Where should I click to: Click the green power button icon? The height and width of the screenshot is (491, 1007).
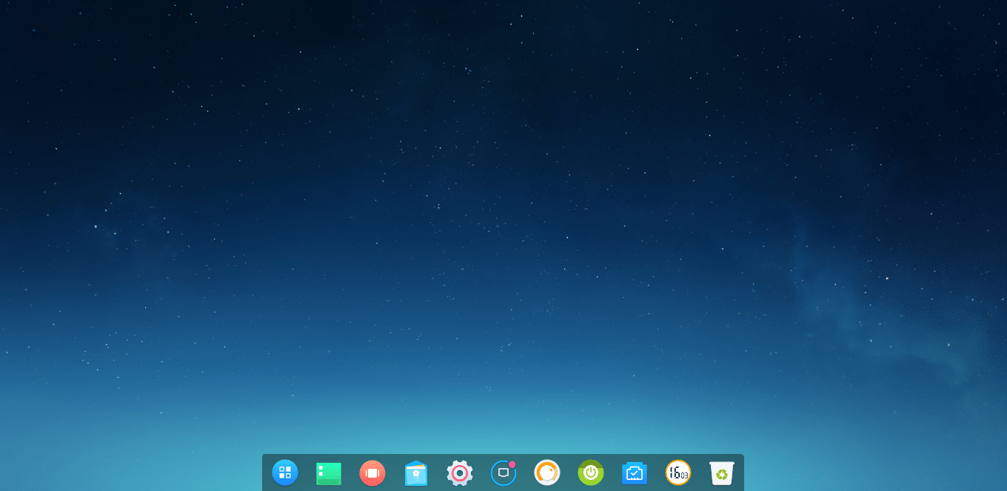pyautogui.click(x=591, y=472)
